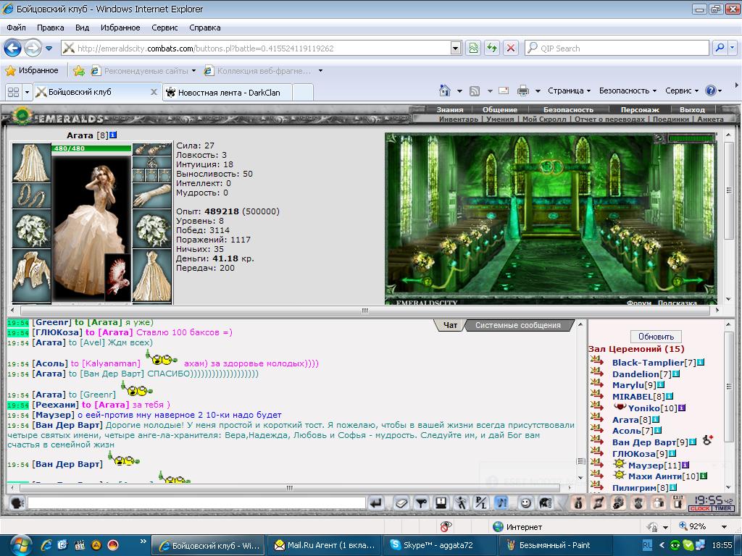742x556 pixels.
Task: Open the recent pages dropdown arrow
Action: click(x=49, y=48)
